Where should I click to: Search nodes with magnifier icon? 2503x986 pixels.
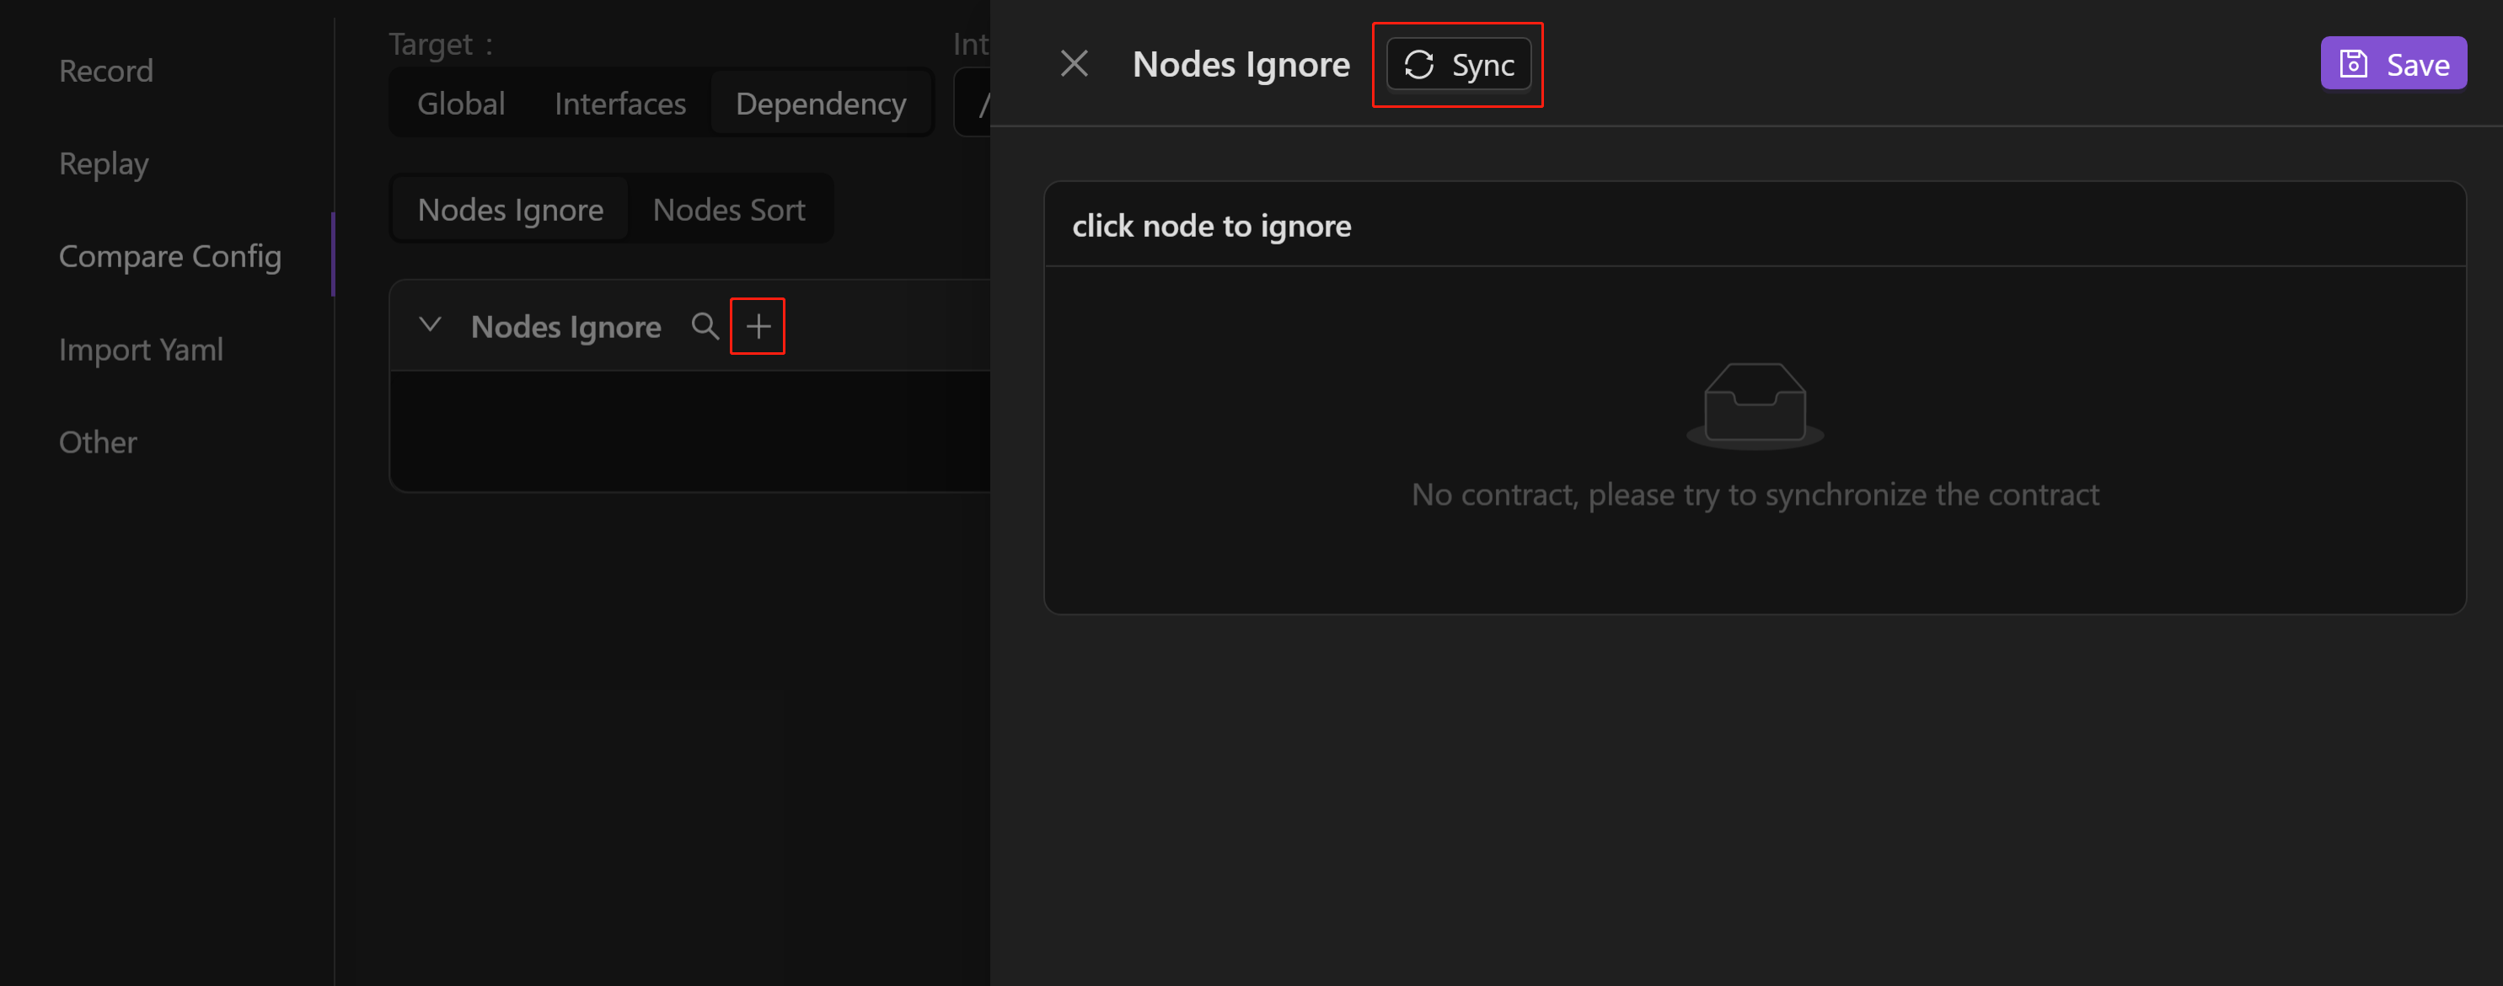tap(705, 326)
